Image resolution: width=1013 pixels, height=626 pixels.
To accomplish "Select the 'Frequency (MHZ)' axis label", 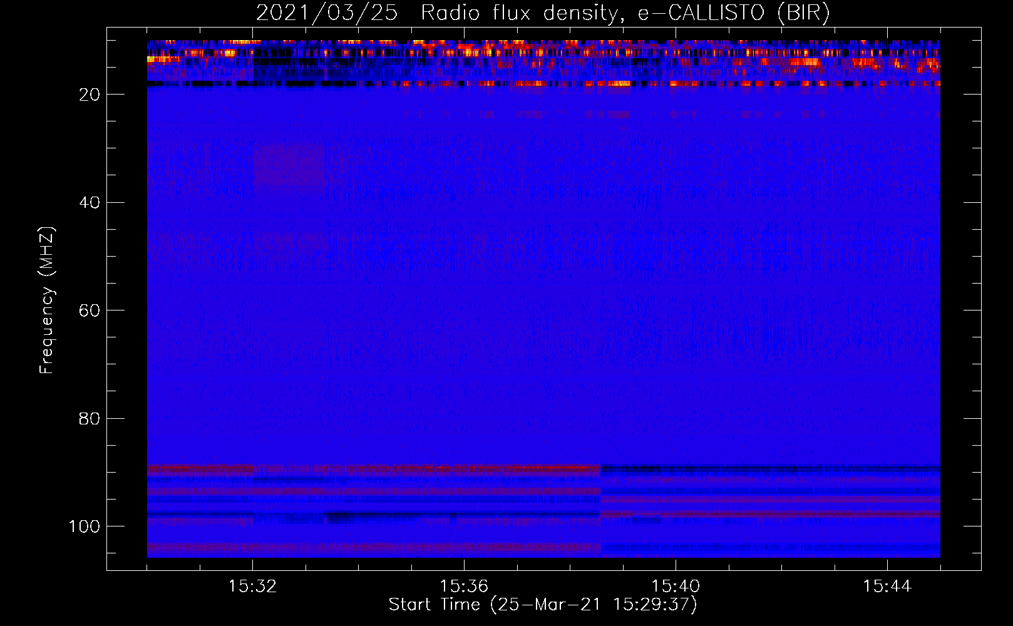I will 47,300.
